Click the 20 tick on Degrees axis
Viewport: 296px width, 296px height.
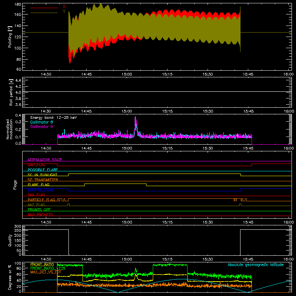click(19, 287)
